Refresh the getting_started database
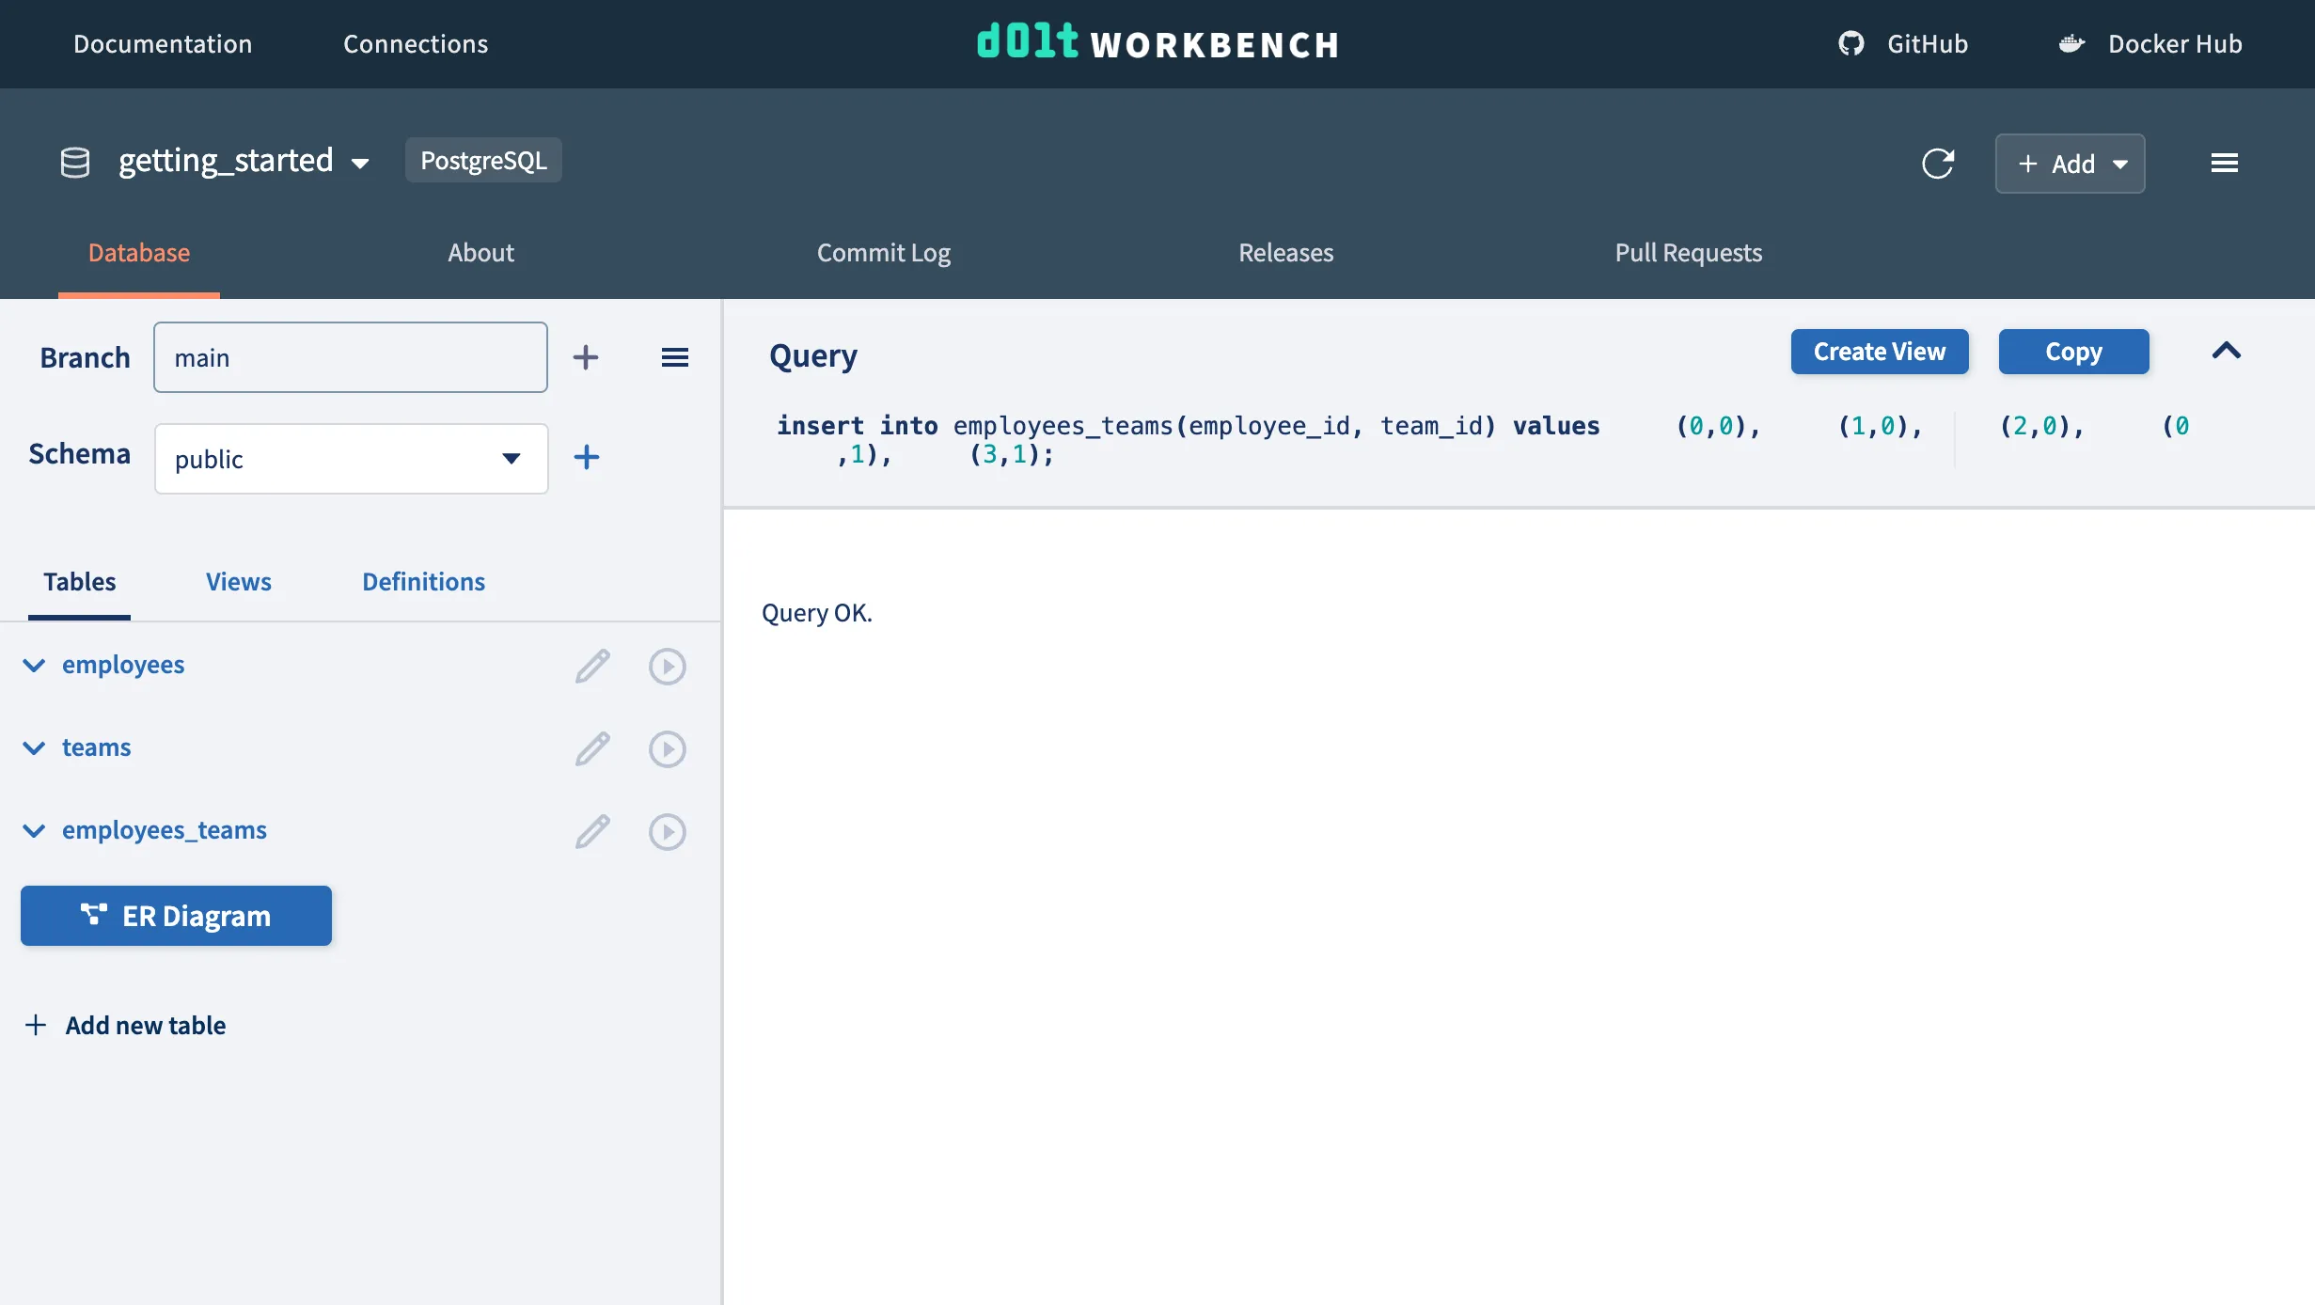The width and height of the screenshot is (2315, 1305). (x=1940, y=164)
